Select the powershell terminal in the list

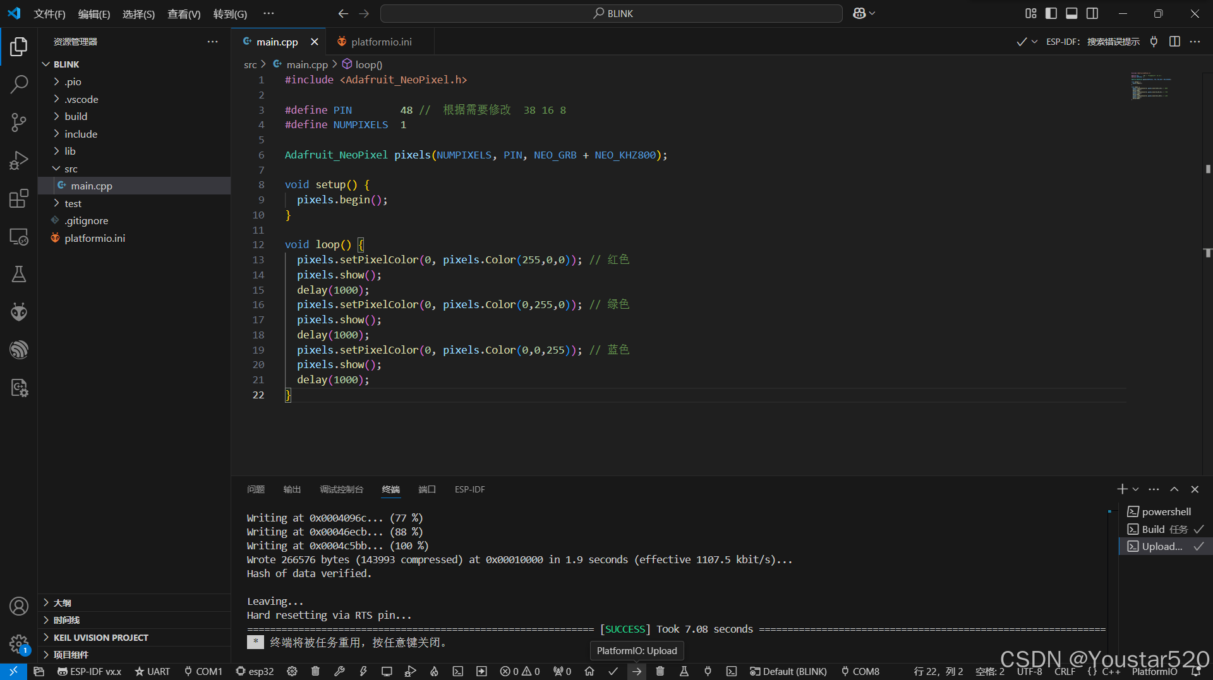[x=1165, y=511]
